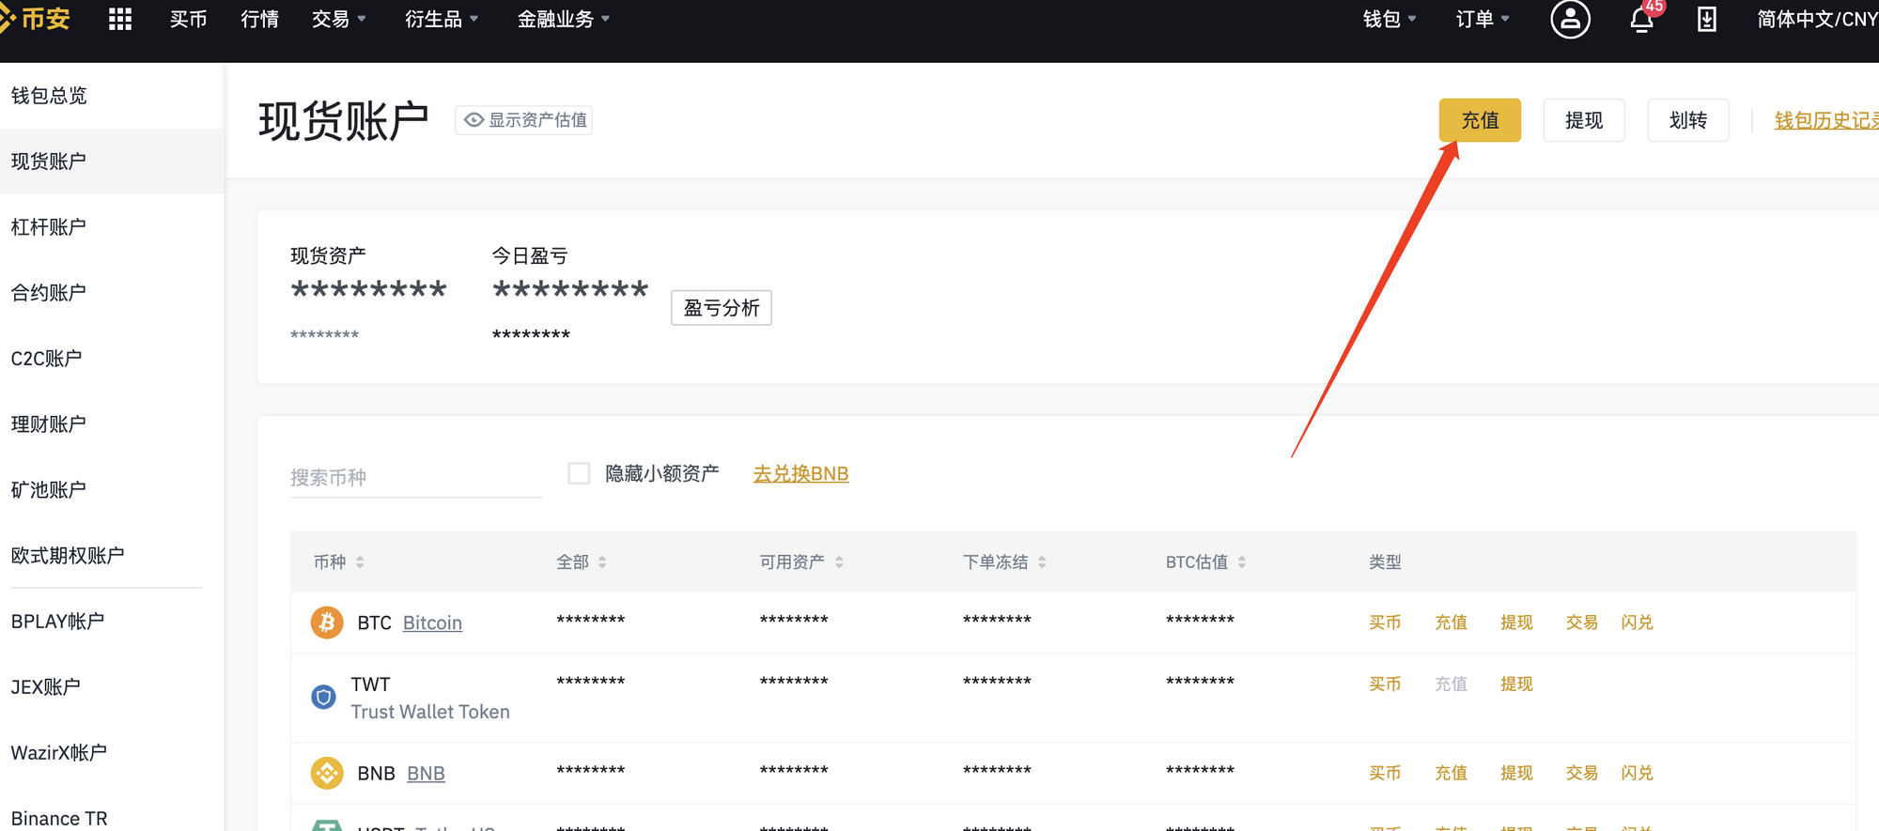Expand the 钱包 dropdown menu
The height and width of the screenshot is (831, 1879).
(x=1390, y=19)
